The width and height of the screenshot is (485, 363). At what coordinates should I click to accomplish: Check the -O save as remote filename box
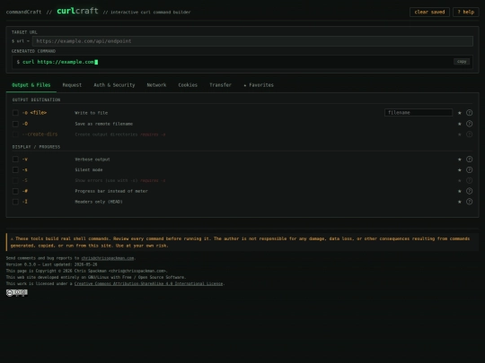click(x=15, y=124)
